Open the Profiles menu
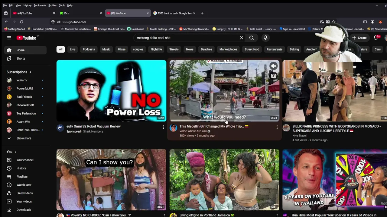 [52, 5]
